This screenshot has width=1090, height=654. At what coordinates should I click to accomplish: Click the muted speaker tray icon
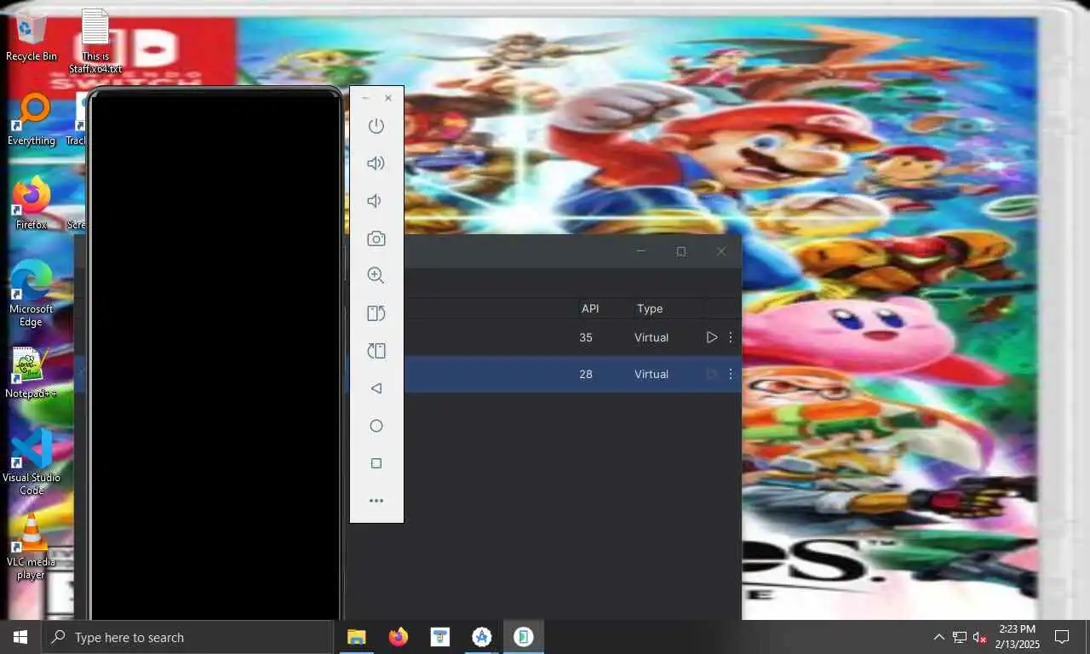click(x=979, y=637)
